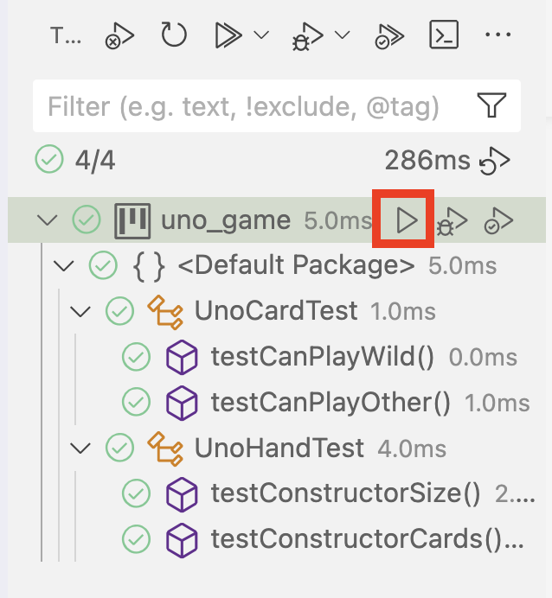Open dropdown arrow next to Debug Tests
This screenshot has width=552, height=598.
click(x=343, y=35)
